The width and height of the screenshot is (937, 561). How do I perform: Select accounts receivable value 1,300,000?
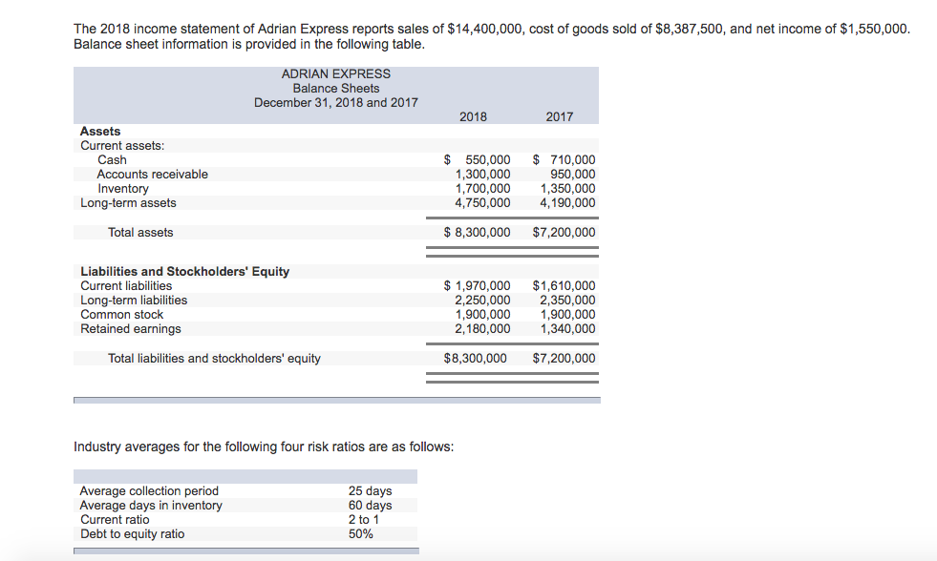tap(483, 175)
